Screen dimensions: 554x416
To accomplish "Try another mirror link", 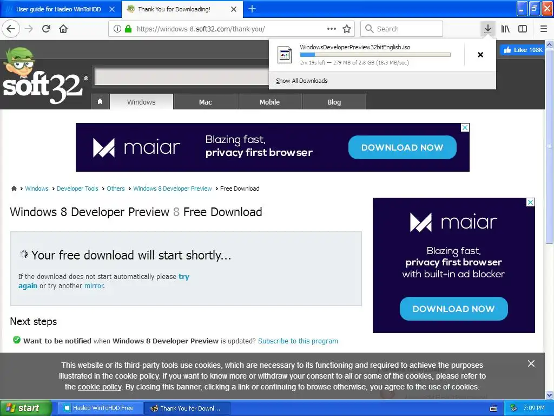I will 94,285.
